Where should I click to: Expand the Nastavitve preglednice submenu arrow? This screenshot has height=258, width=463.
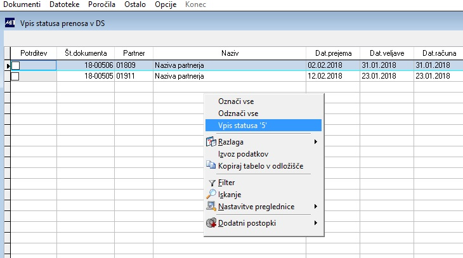(316, 207)
